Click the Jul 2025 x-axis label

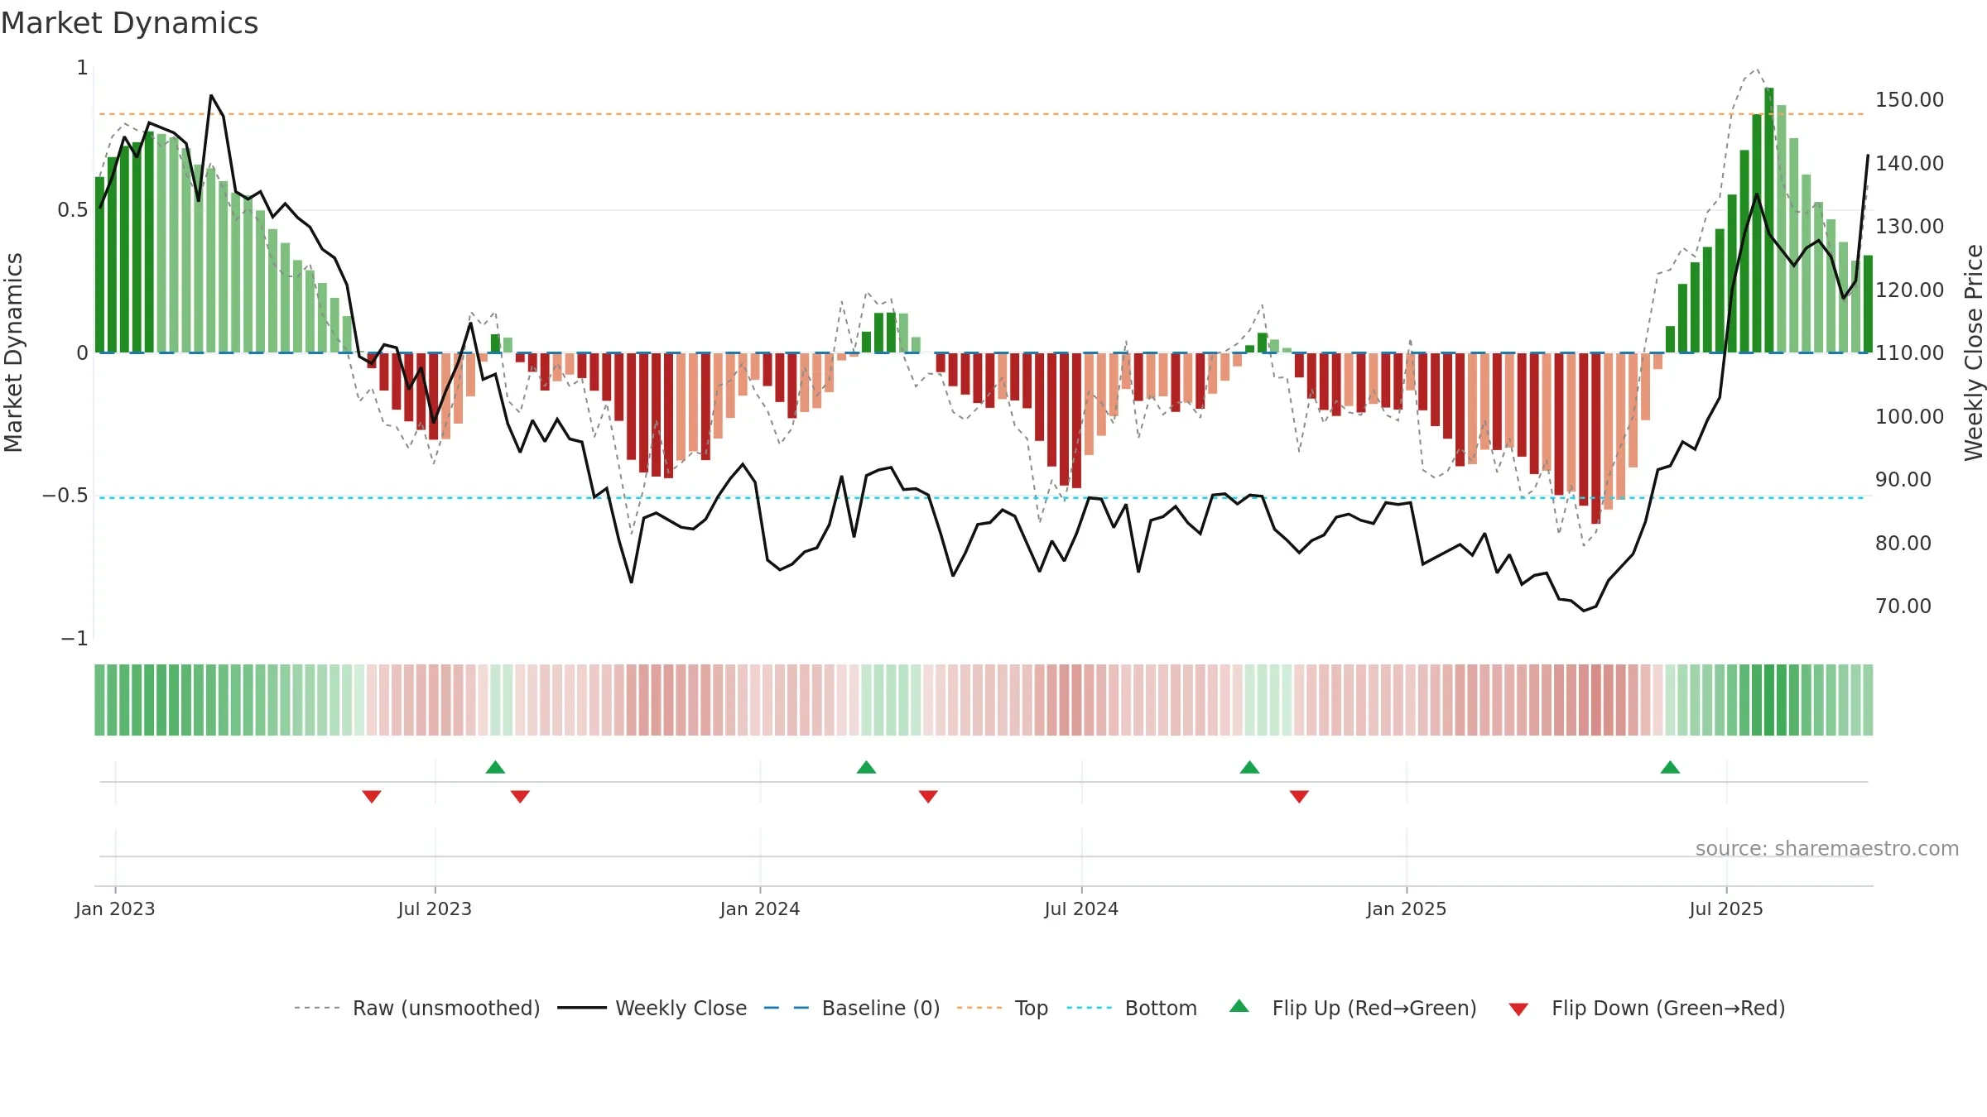1726,908
